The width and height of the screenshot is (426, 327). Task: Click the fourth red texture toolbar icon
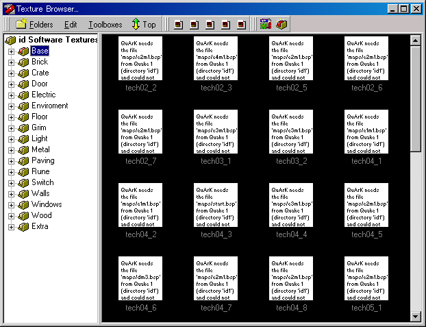225,25
